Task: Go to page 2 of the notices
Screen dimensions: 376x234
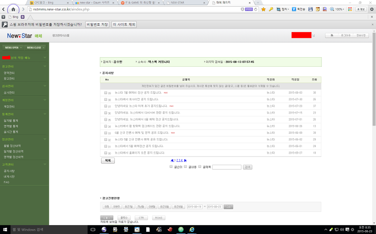Action: tap(177, 160)
